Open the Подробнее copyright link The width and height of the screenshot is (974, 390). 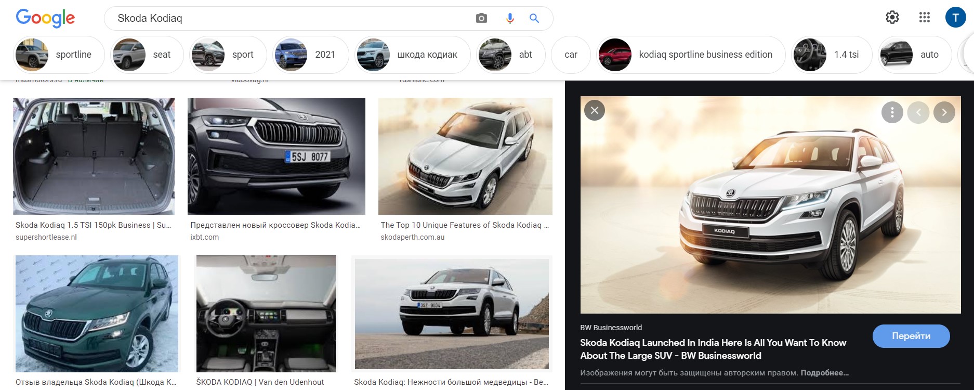pyautogui.click(x=824, y=373)
